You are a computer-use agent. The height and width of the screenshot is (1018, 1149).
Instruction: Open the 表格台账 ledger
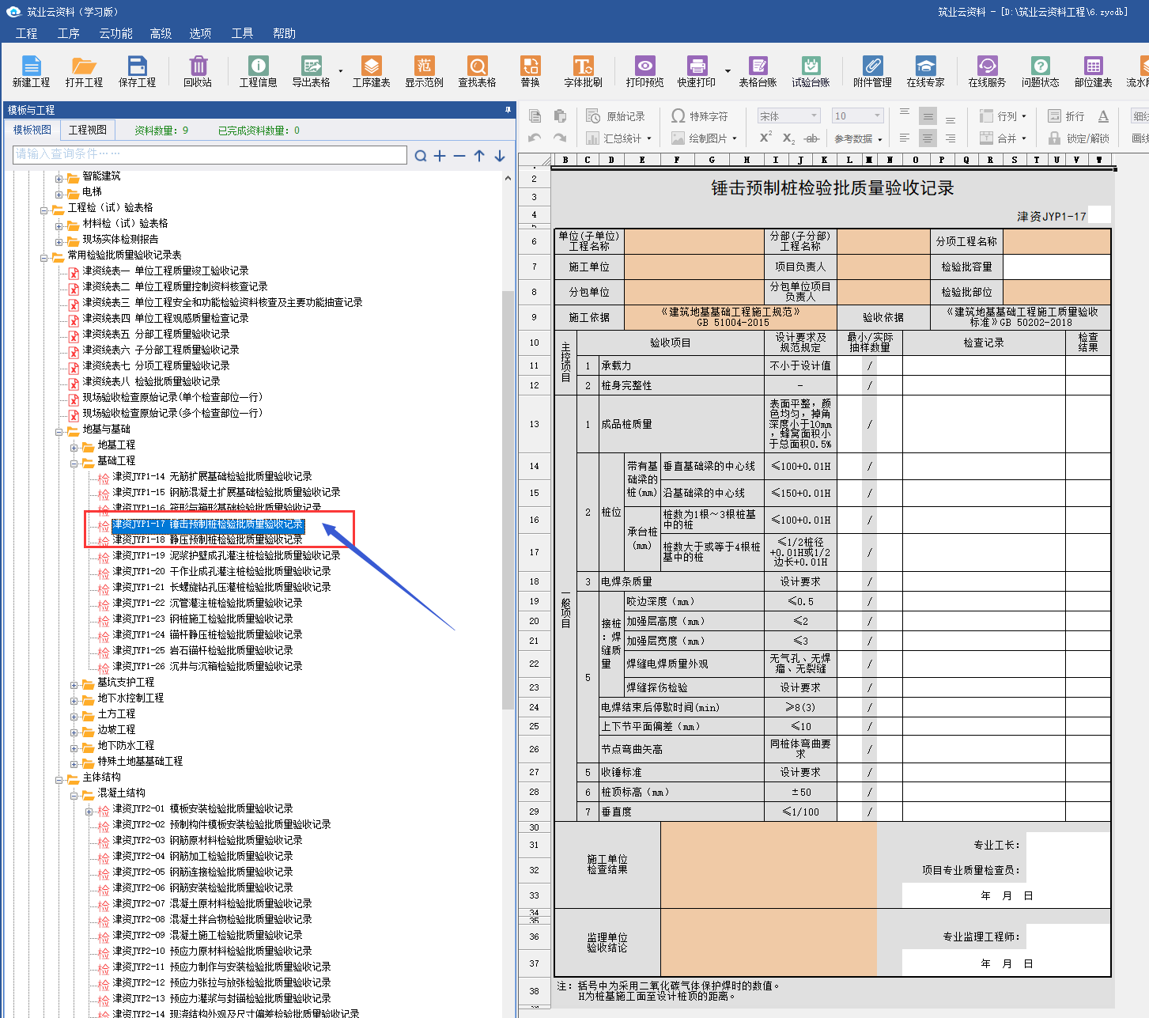pos(758,71)
